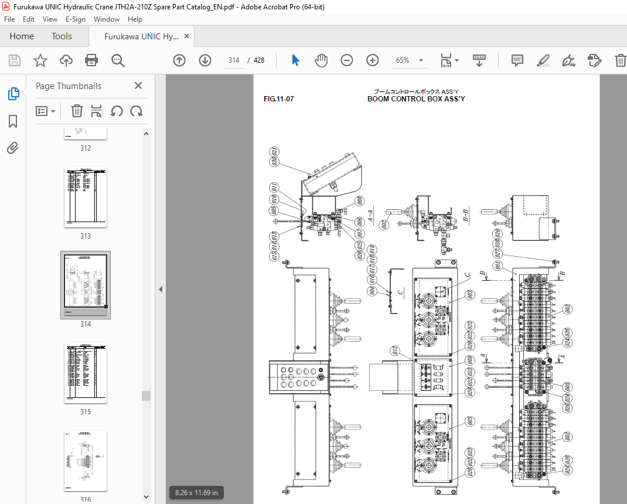The width and height of the screenshot is (627, 504).
Task: Print the document with printer icon
Action: [x=91, y=60]
